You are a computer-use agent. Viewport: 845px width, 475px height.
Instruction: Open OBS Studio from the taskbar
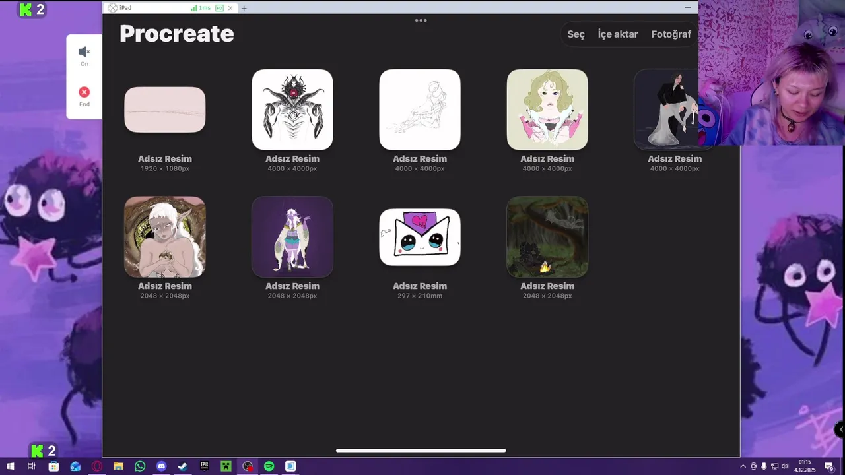[x=248, y=466]
